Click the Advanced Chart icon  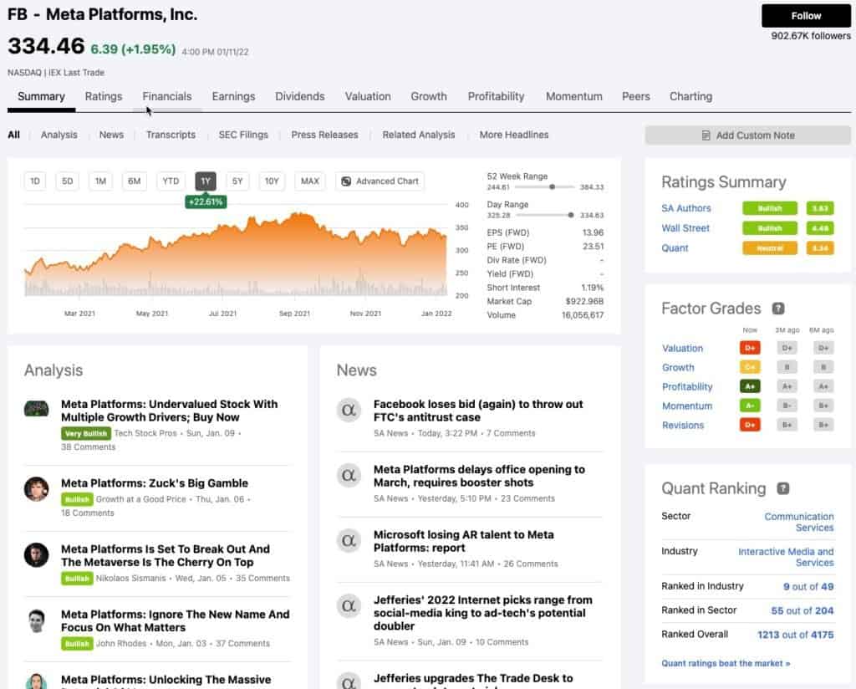pyautogui.click(x=346, y=181)
